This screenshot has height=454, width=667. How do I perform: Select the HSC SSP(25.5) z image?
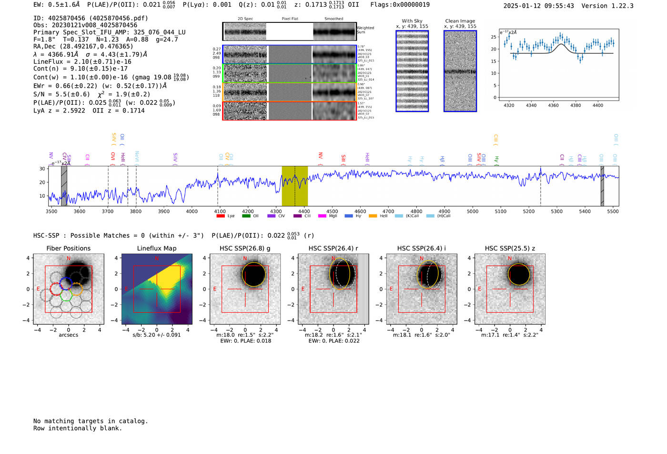tap(510, 289)
